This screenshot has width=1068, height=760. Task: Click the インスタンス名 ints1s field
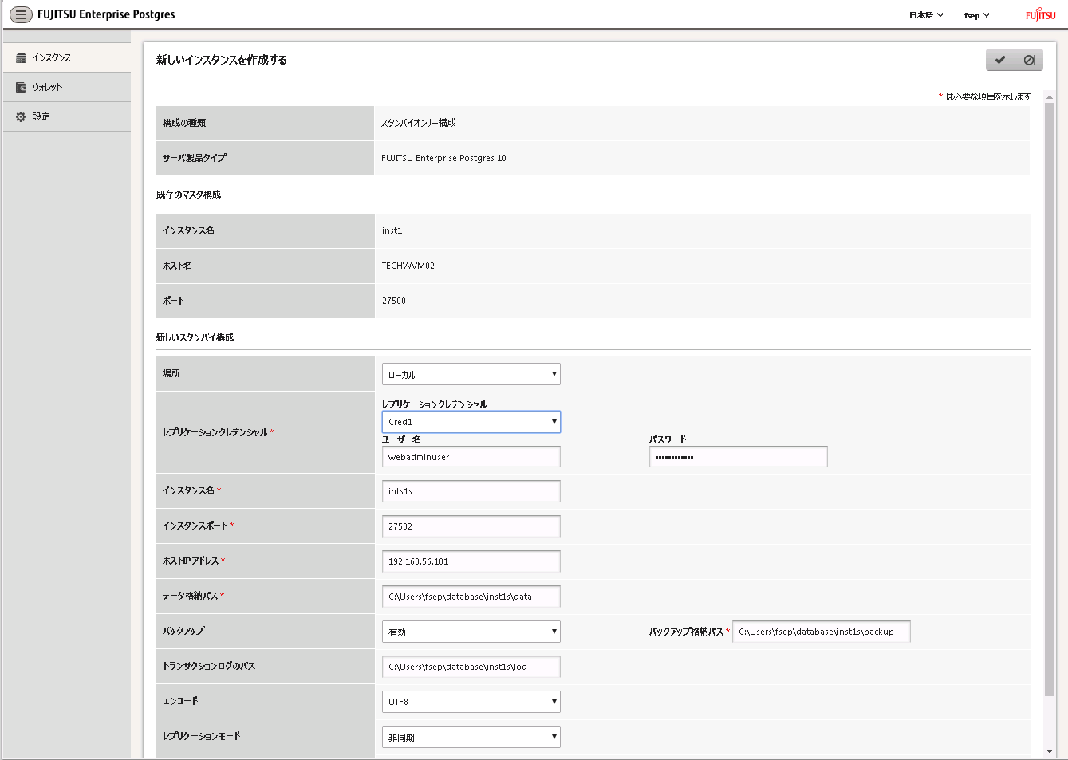(x=471, y=491)
